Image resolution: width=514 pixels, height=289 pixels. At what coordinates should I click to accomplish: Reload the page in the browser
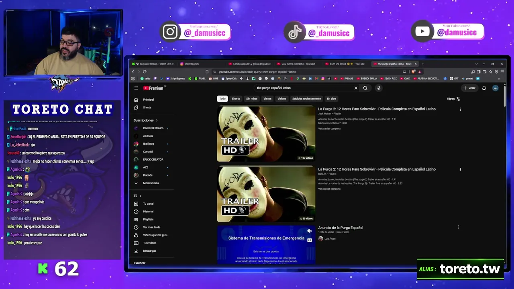(145, 72)
